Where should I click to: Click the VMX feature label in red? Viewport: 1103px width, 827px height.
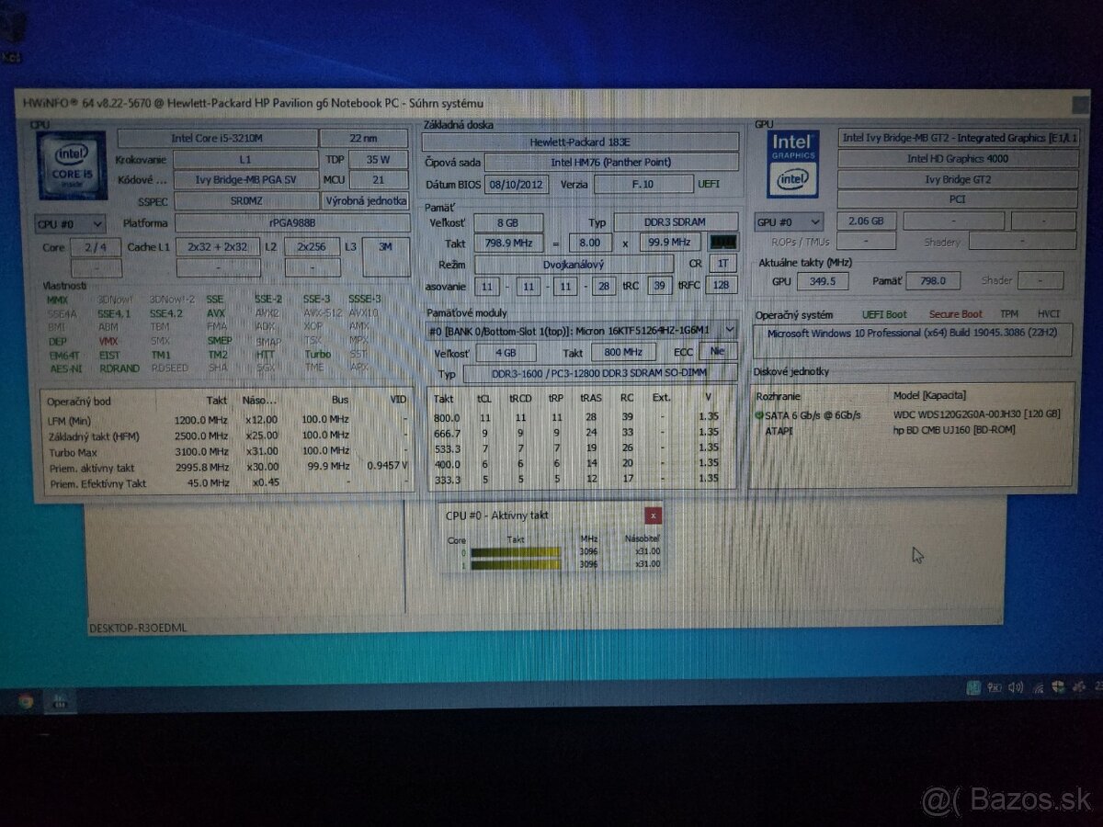108,341
